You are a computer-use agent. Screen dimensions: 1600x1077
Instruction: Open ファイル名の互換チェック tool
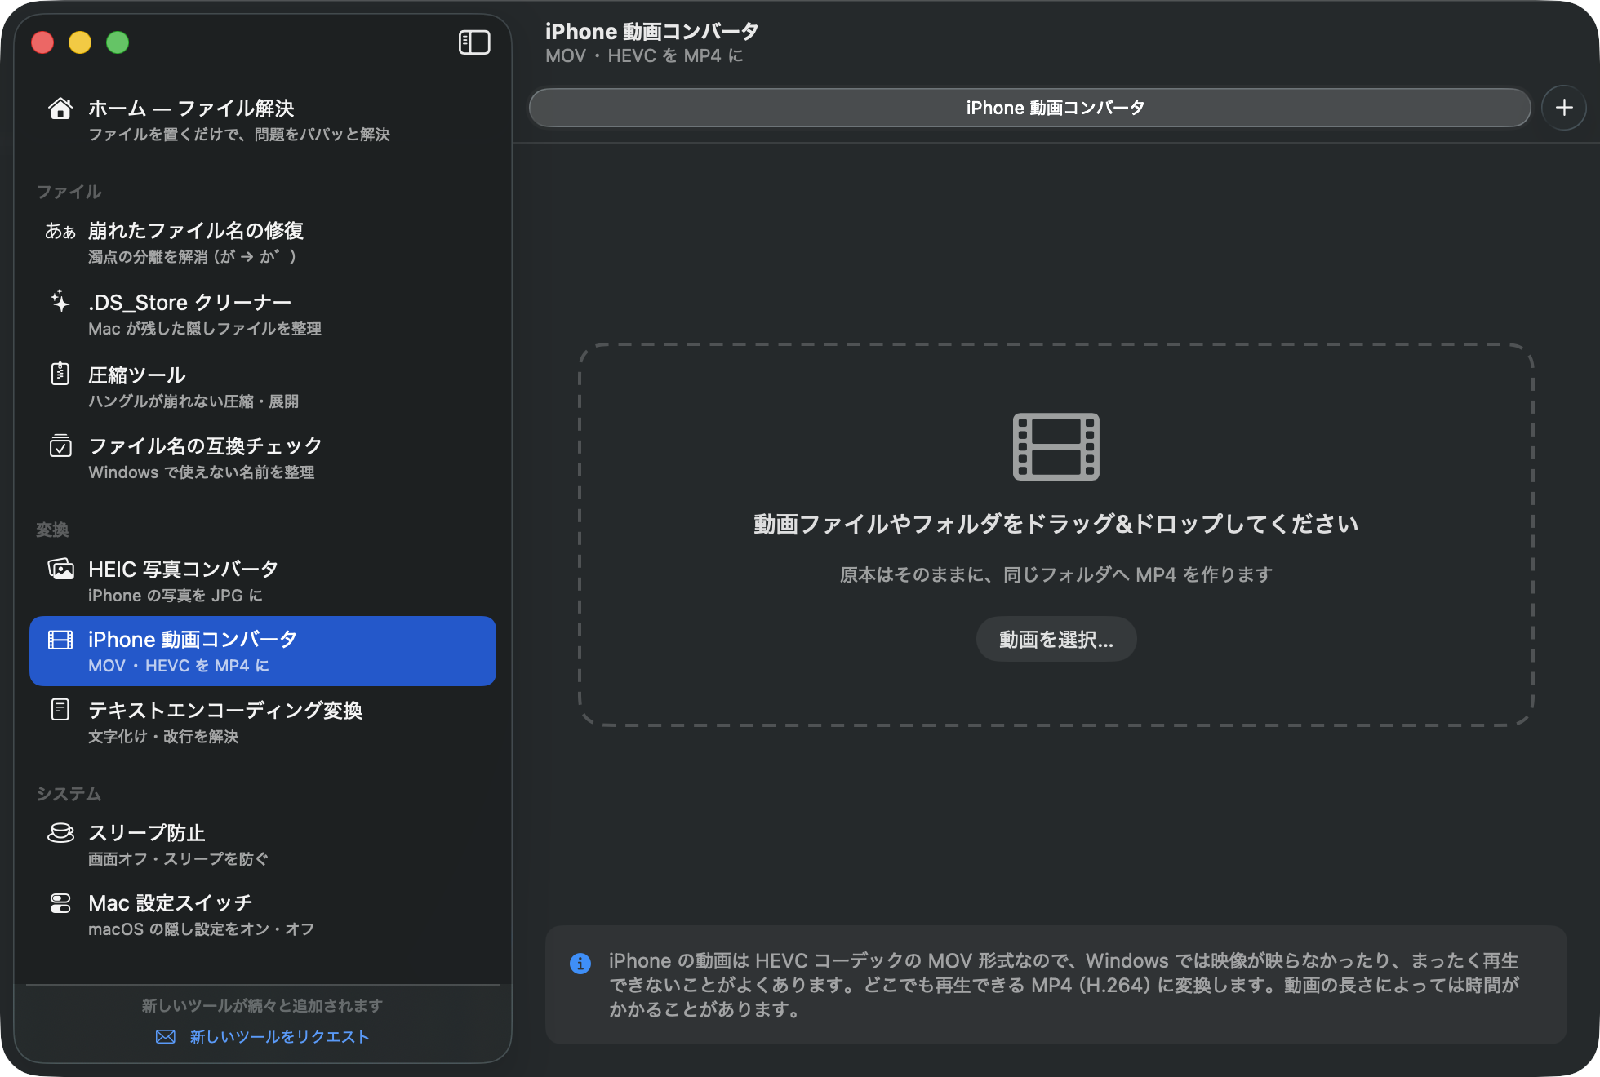[263, 458]
